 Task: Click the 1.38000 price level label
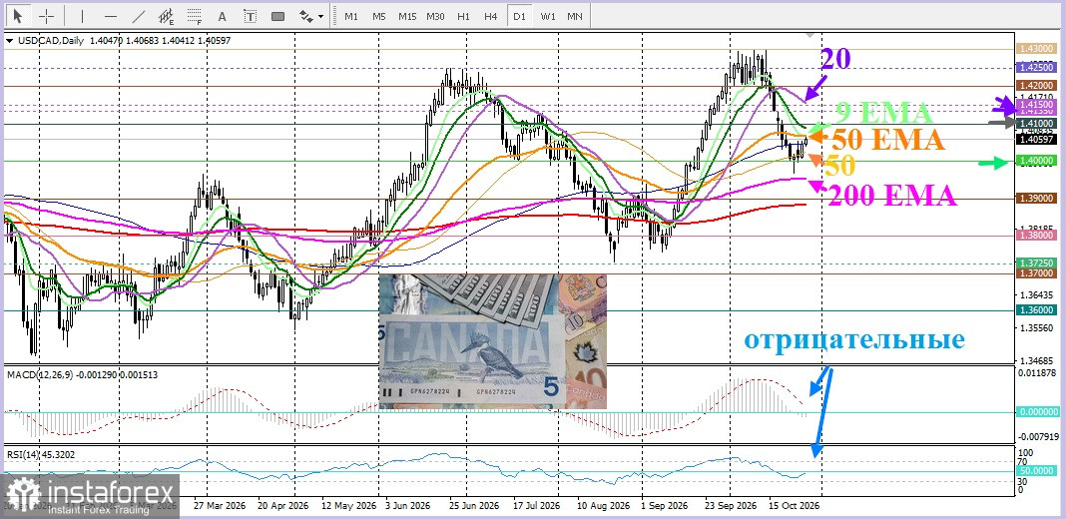[1037, 235]
